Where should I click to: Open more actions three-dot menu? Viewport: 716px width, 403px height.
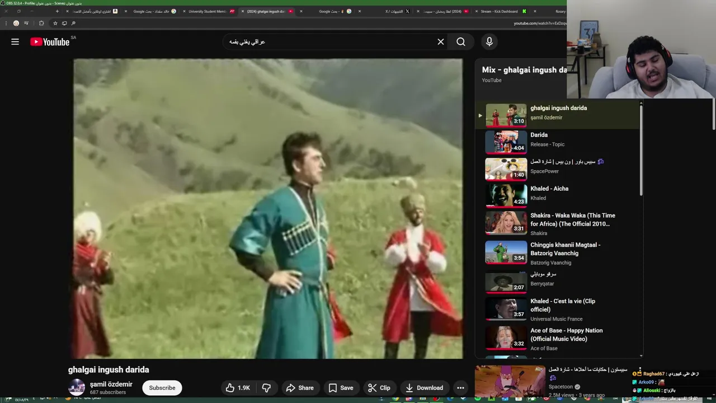point(460,388)
